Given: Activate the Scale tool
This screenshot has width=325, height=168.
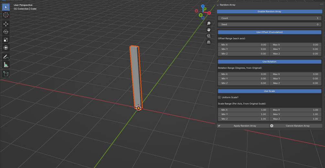Looking at the screenshot, I should coord(6,40).
